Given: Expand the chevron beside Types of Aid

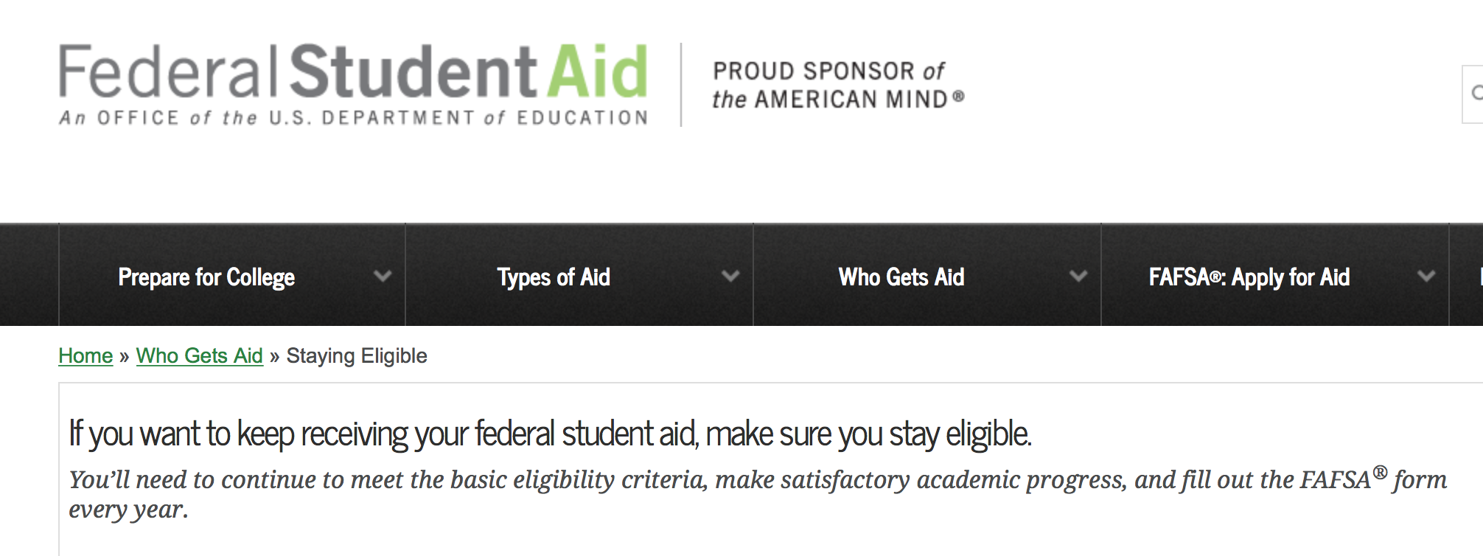Looking at the screenshot, I should pos(730,277).
